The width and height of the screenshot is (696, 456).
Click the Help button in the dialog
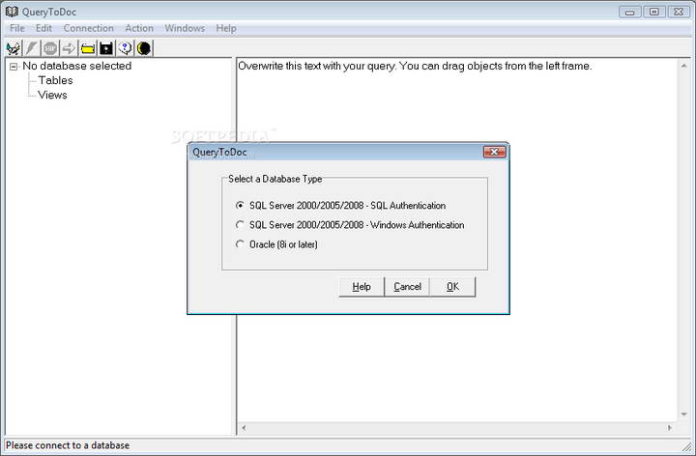tap(362, 287)
